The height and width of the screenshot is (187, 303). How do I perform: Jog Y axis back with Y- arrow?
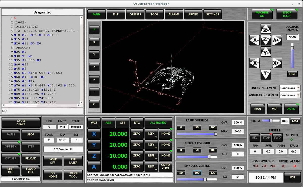coord(266,74)
